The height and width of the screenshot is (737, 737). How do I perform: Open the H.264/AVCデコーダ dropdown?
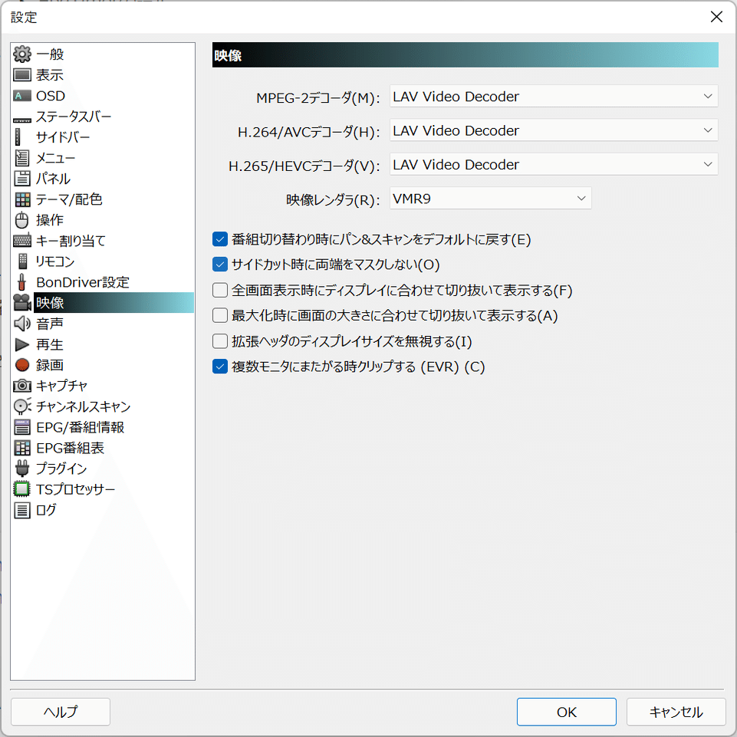pyautogui.click(x=554, y=130)
